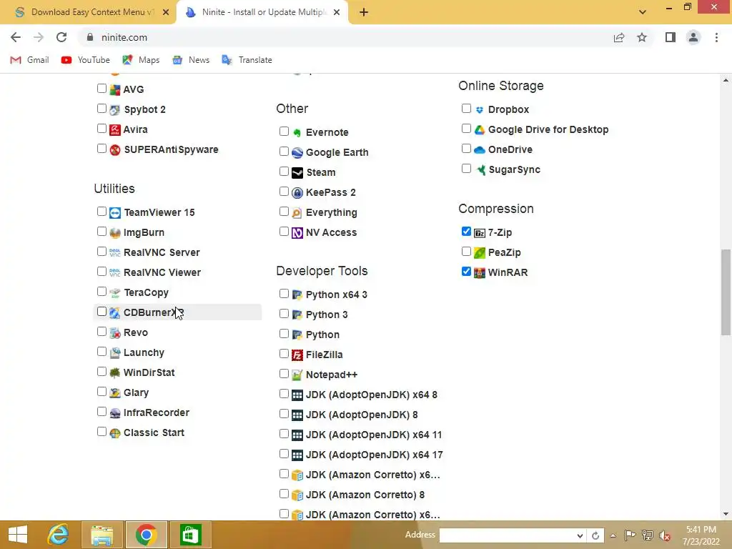Click the Classic Start shell icon
The width and height of the screenshot is (732, 549).
click(115, 432)
